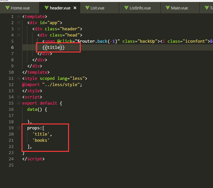Click line number 25 in the gutter
This screenshot has width=213, height=188.
pyautogui.click(x=11, y=165)
